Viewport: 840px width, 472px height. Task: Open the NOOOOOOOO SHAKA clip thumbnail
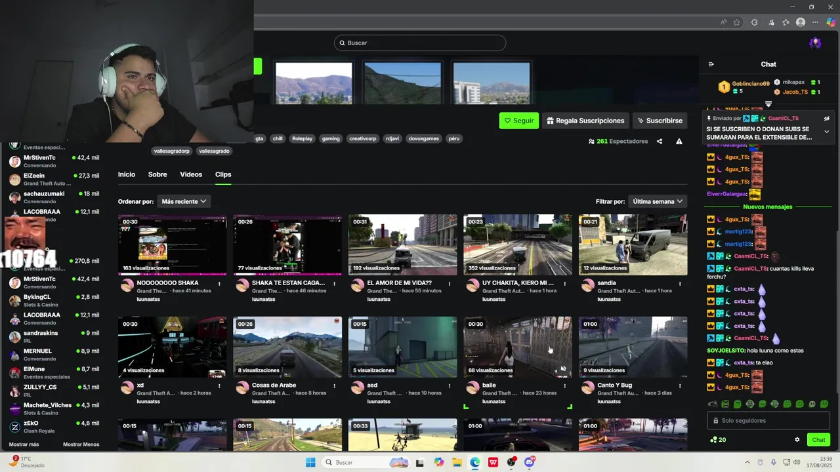tap(172, 245)
